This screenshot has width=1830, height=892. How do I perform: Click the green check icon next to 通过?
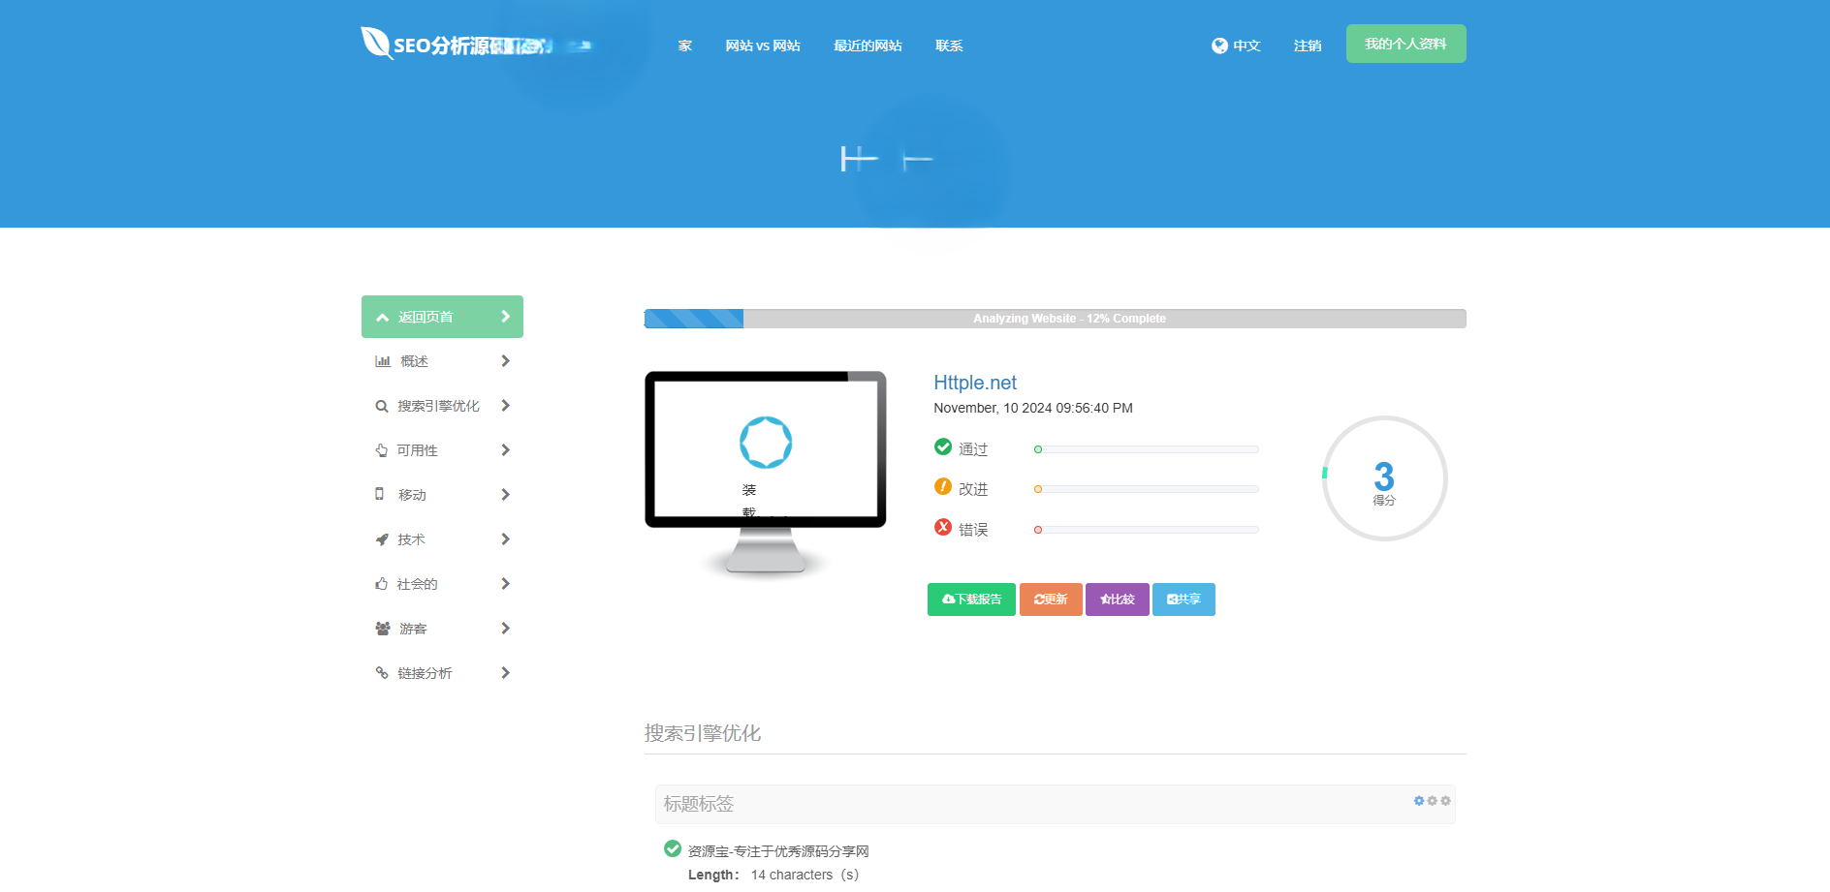click(943, 446)
